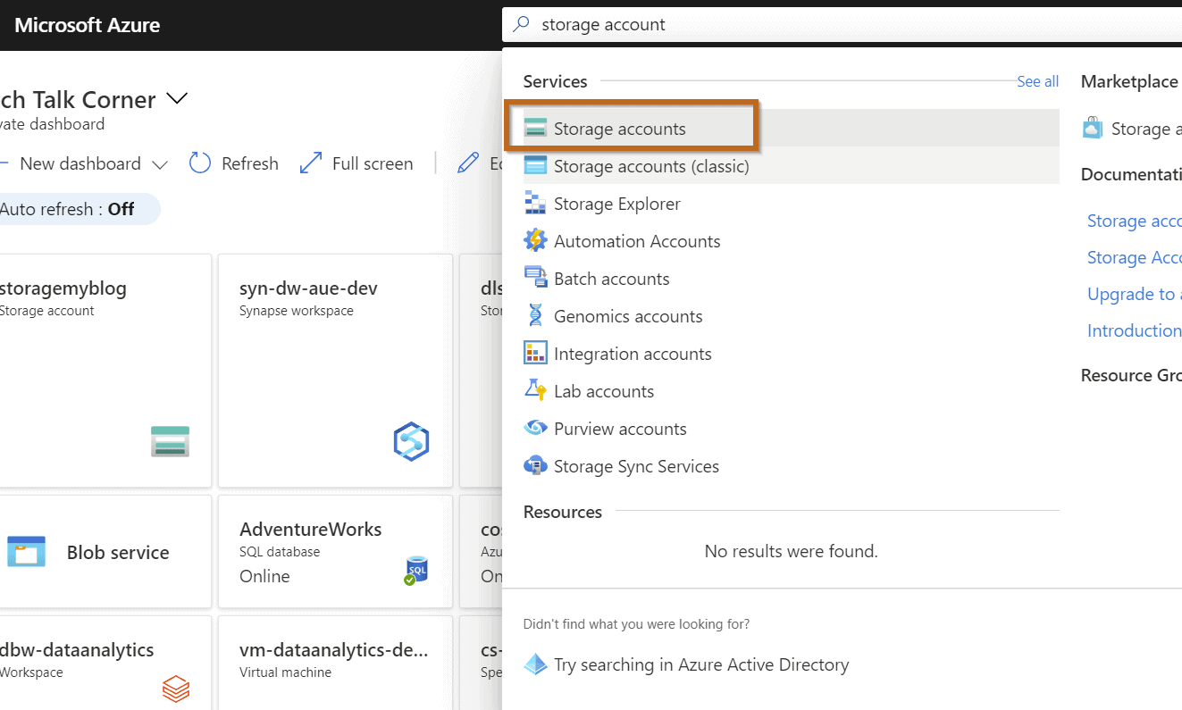Click the Lab accounts flask icon
The width and height of the screenshot is (1182, 710).
(x=535, y=390)
